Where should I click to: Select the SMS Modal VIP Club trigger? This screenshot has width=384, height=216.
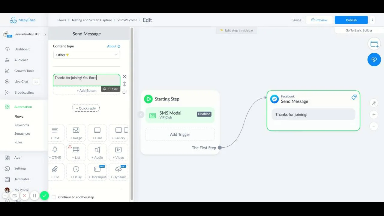tap(180, 115)
